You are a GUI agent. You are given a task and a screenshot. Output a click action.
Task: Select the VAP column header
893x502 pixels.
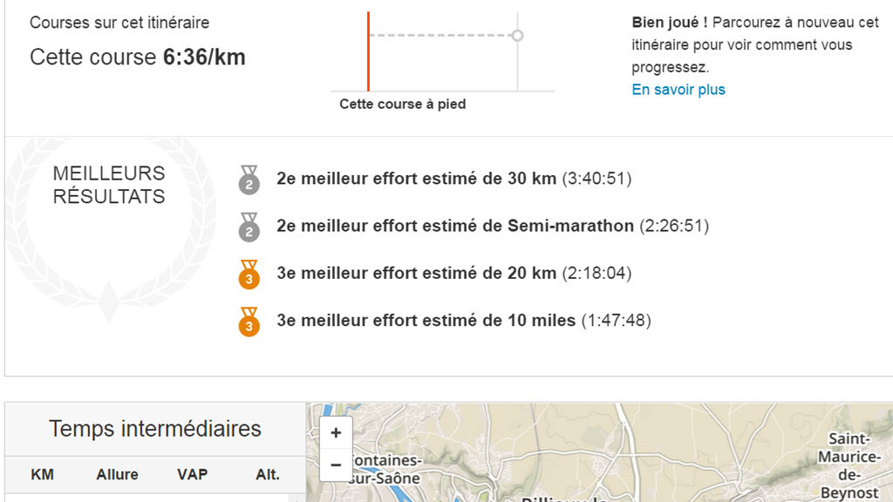pyautogui.click(x=192, y=475)
